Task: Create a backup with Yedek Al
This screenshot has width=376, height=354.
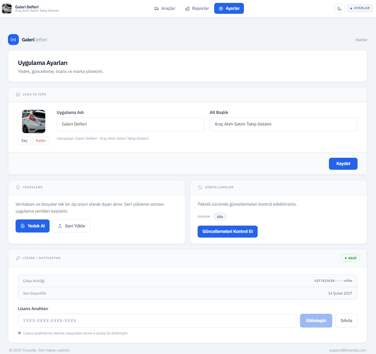Action: point(33,226)
